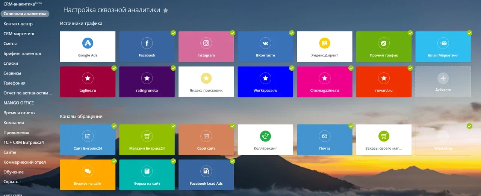Open the Магазин Битрикс24 cart tile
The height and width of the screenshot is (196, 481).
147,140
